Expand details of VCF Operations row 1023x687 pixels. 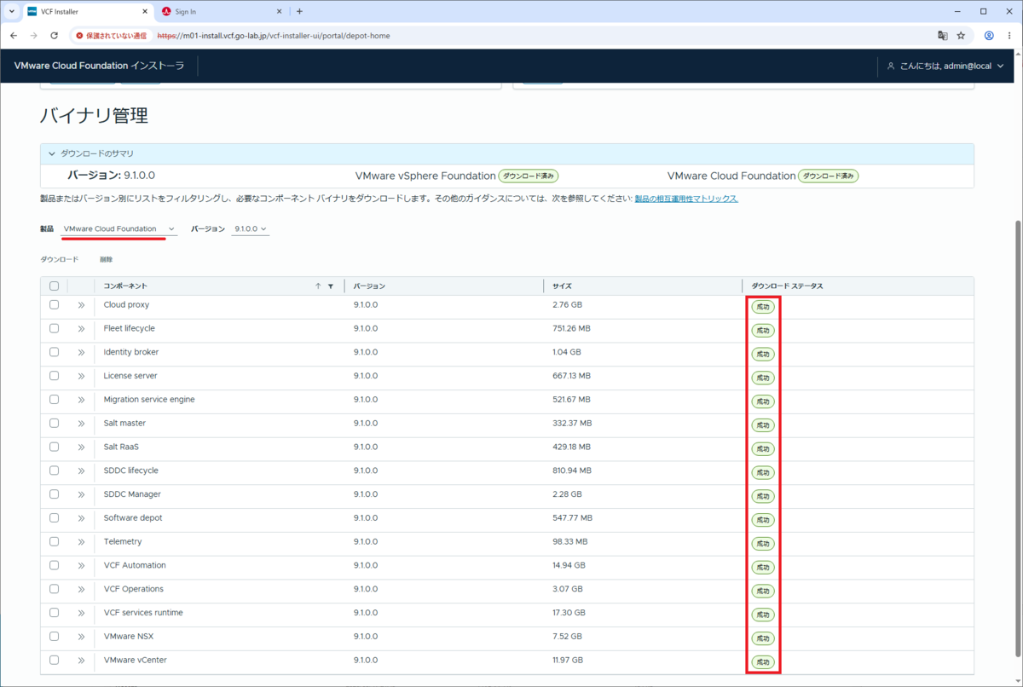[x=81, y=589]
